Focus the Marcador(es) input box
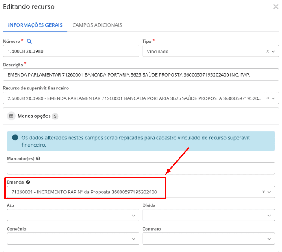Image resolution: width=282 pixels, height=252 pixels. tap(141, 168)
